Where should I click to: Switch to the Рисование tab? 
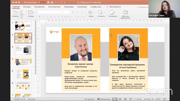point(39,7)
